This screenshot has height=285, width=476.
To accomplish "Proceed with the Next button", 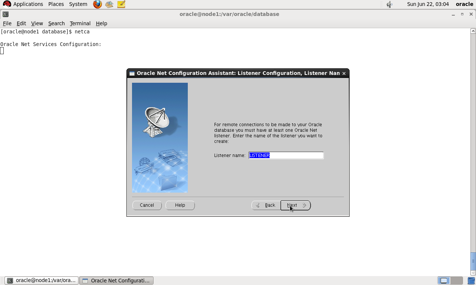I will (296, 205).
